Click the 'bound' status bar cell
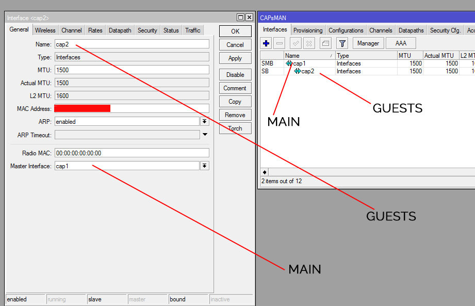The width and height of the screenshot is (475, 306). [188, 299]
